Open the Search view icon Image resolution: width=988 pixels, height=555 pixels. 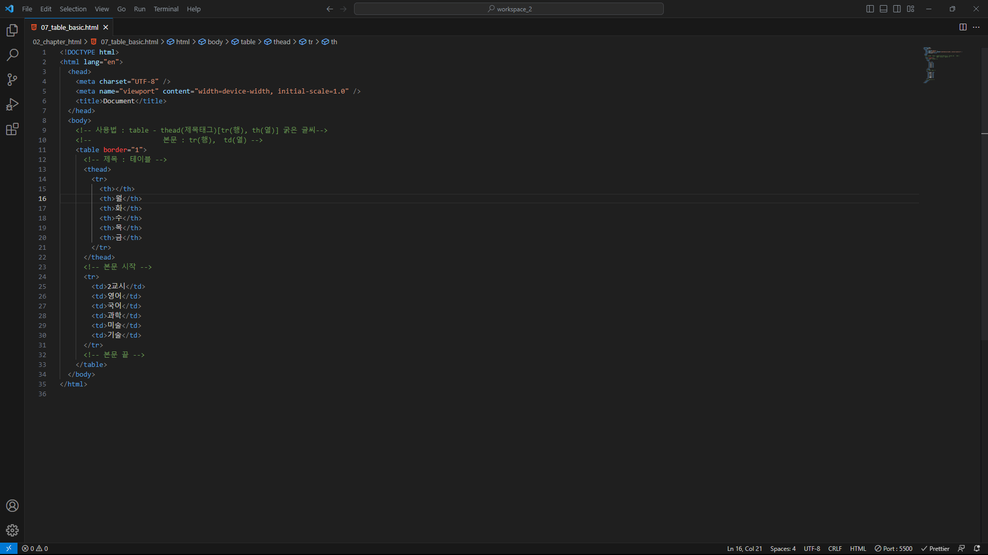pyautogui.click(x=12, y=55)
